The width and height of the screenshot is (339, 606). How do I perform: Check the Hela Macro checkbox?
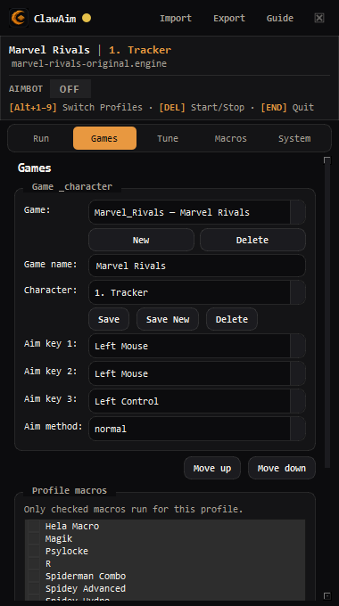click(x=34, y=526)
